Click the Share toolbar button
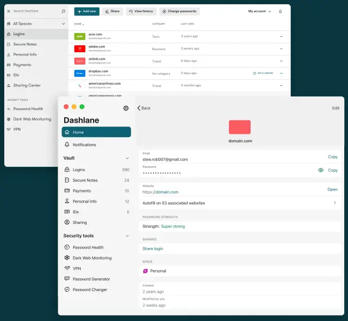 (112, 11)
